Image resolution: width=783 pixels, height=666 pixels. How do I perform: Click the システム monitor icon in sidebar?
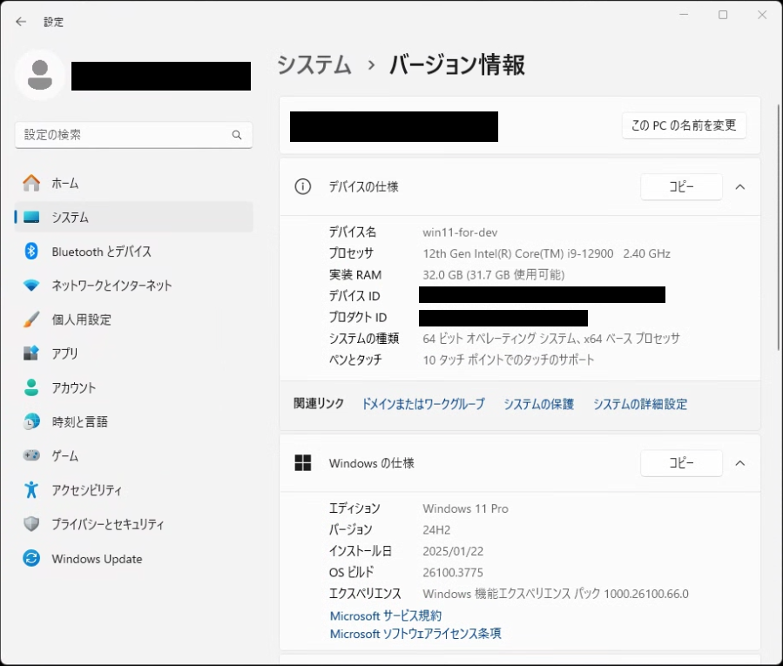pyautogui.click(x=31, y=217)
